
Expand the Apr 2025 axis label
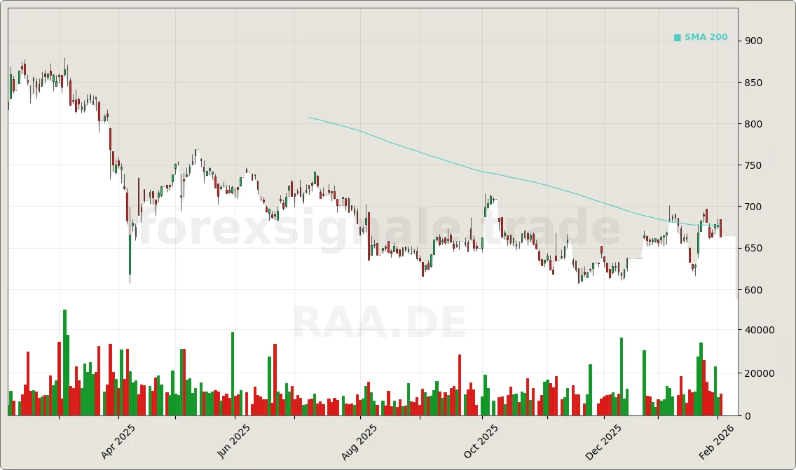tap(118, 440)
